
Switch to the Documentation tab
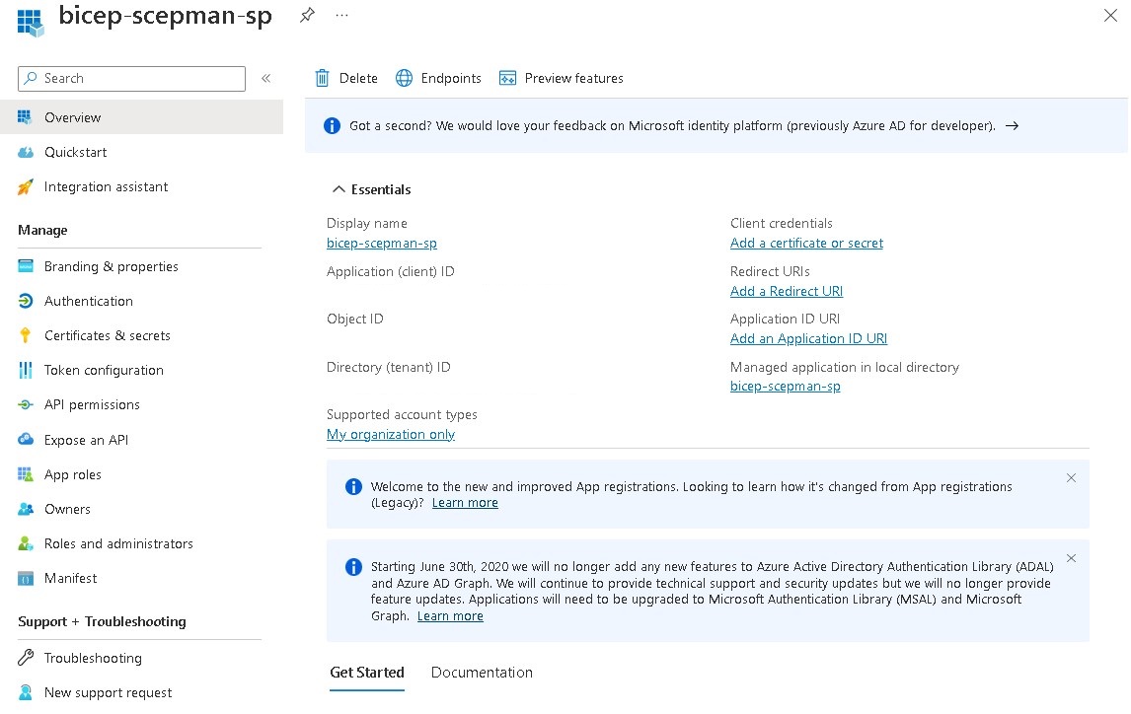pos(482,673)
